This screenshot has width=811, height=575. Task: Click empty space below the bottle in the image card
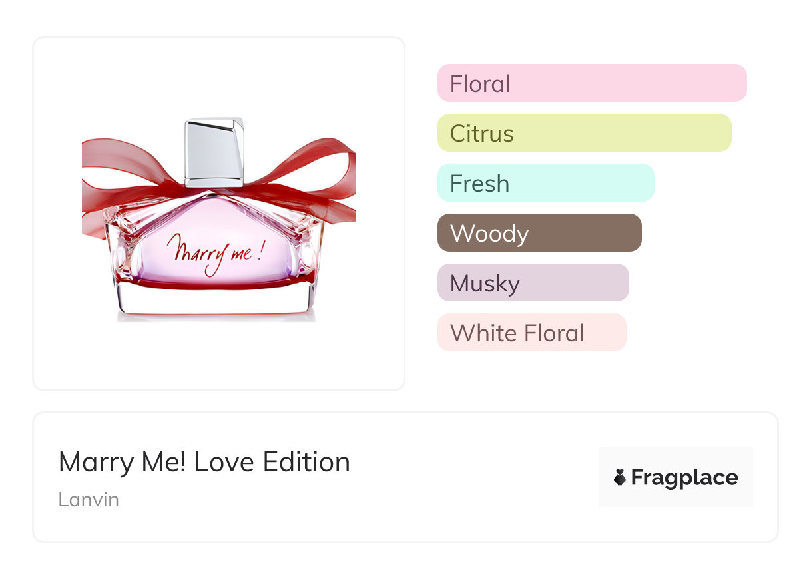click(x=218, y=356)
